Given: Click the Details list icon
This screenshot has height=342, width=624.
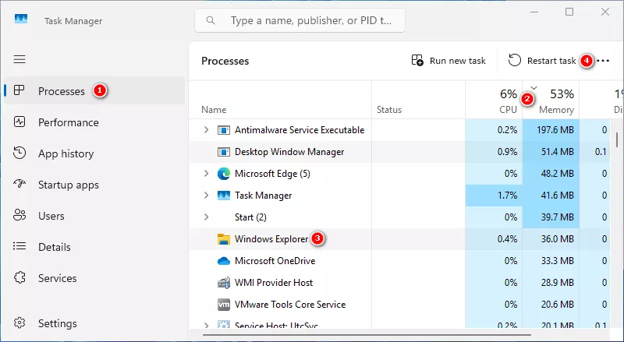Looking at the screenshot, I should point(19,246).
